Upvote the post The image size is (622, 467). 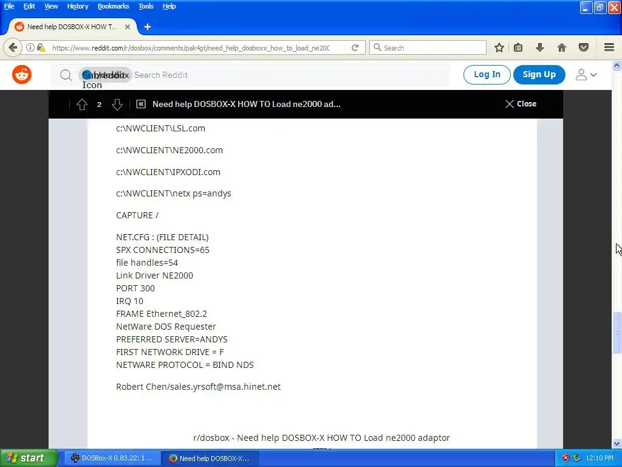[x=82, y=104]
